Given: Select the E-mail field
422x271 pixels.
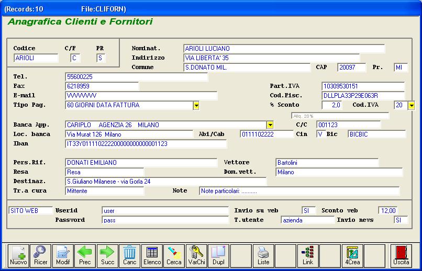Looking at the screenshot, I should click(141, 96).
